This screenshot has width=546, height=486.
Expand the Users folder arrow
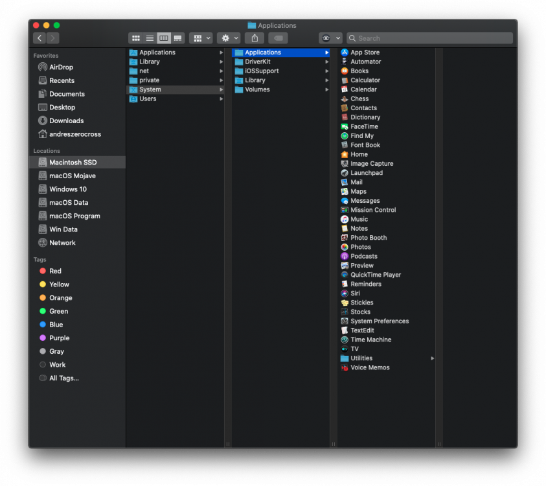(221, 98)
